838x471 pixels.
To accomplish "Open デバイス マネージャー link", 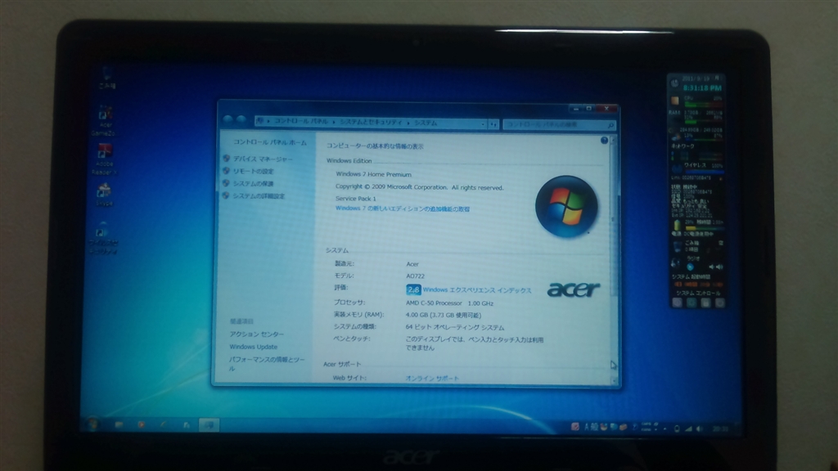I will [x=263, y=159].
